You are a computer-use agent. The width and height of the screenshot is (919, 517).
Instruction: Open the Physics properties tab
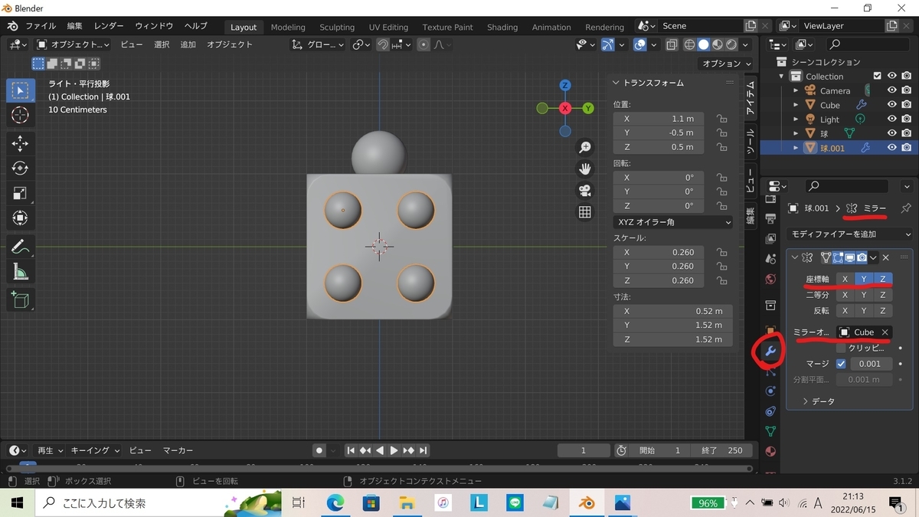click(x=770, y=391)
